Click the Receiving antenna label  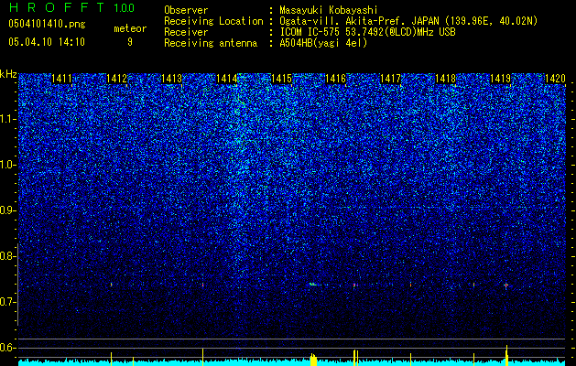(211, 43)
